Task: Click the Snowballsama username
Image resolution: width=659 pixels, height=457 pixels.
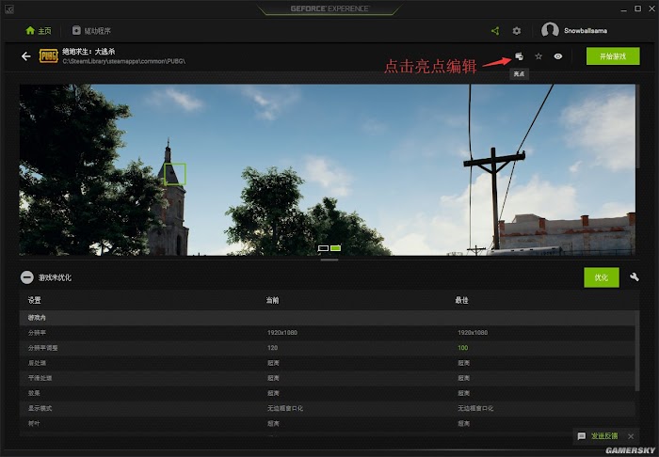Action: click(586, 31)
